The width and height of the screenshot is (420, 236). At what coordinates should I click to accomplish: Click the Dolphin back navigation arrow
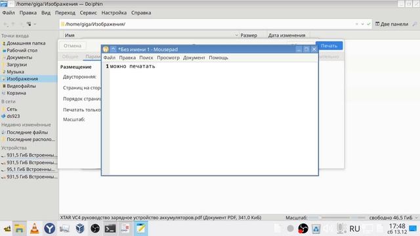5,24
